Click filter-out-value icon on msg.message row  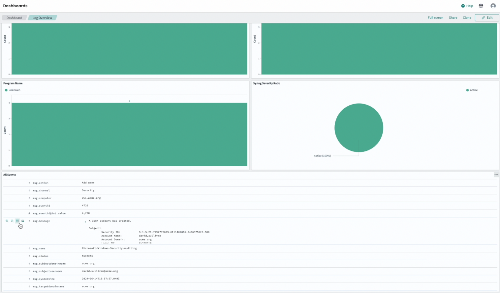click(12, 221)
